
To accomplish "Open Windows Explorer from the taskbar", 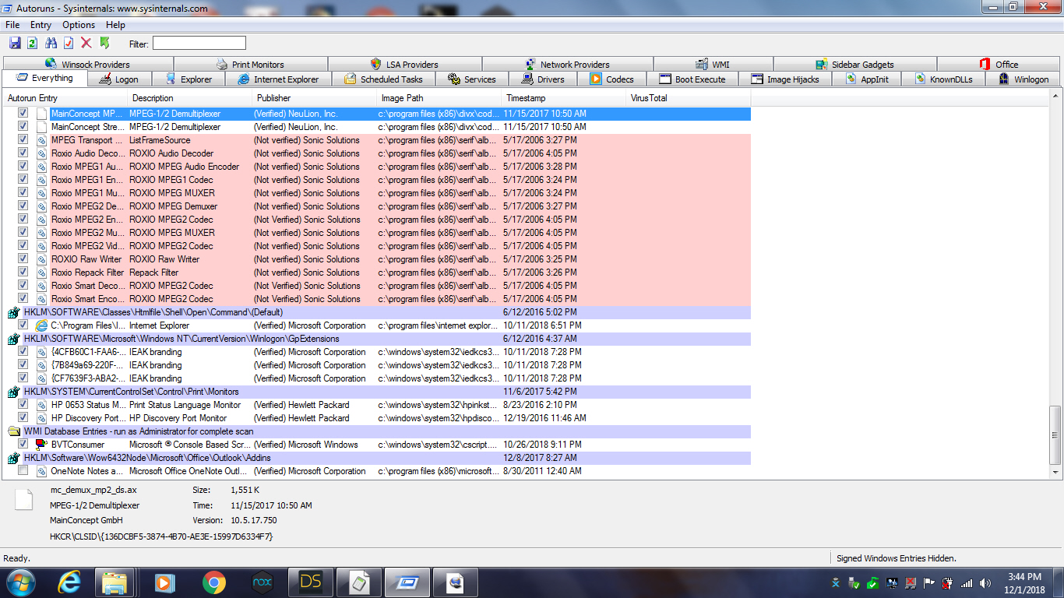I will (115, 582).
